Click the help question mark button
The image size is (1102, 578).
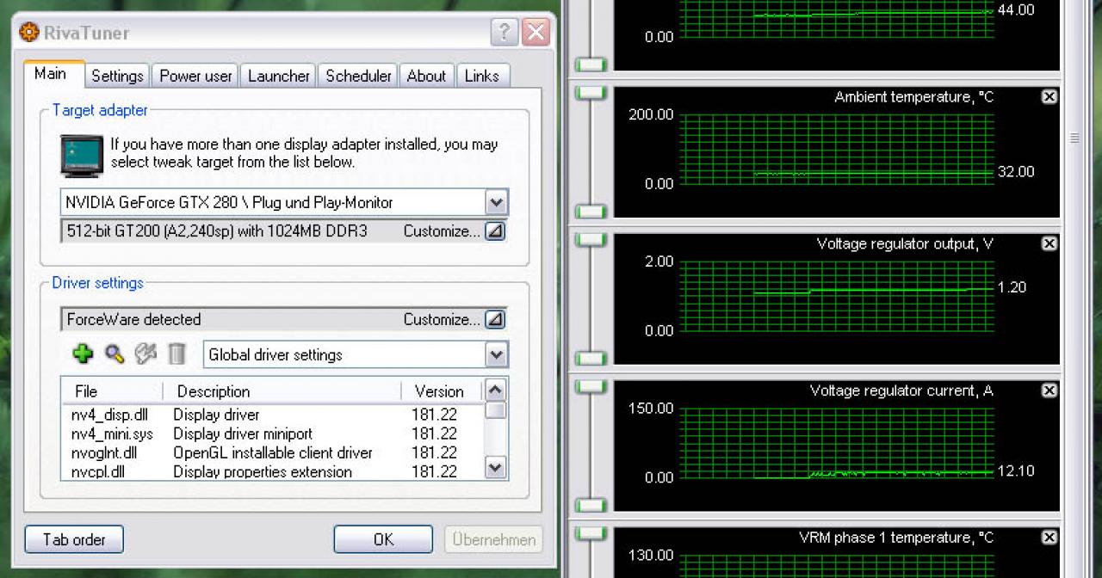coord(505,34)
